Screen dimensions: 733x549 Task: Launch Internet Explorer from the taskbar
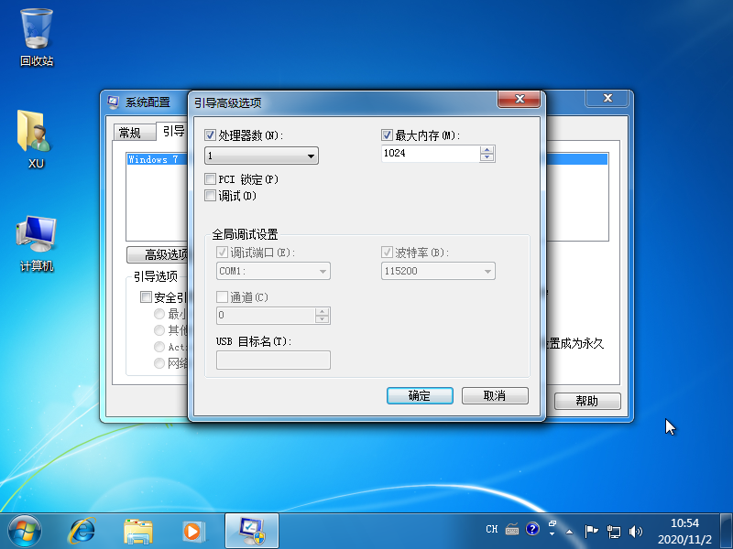81,531
